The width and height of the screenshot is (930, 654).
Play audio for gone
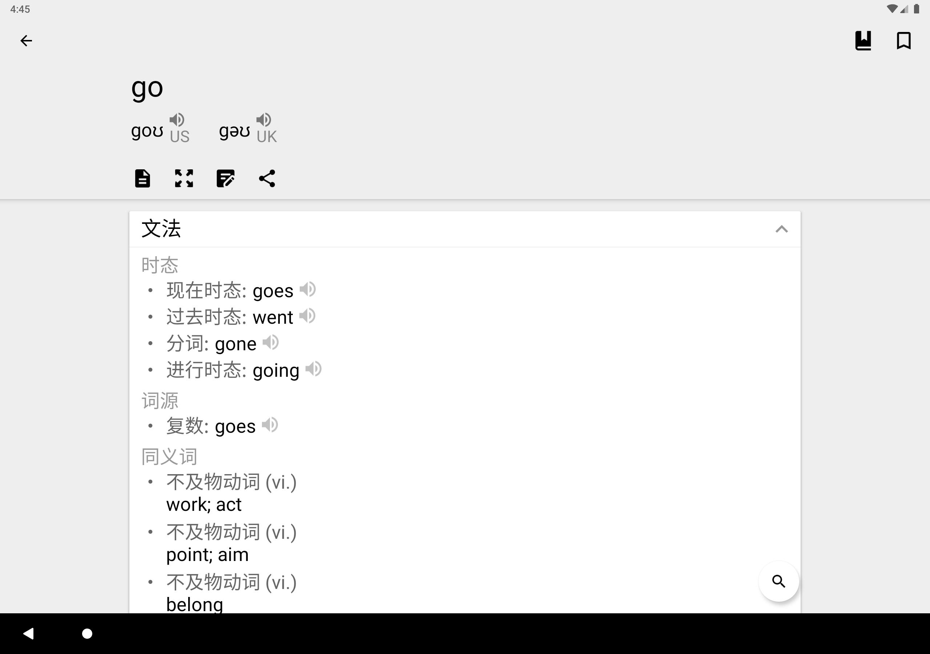[x=271, y=343]
